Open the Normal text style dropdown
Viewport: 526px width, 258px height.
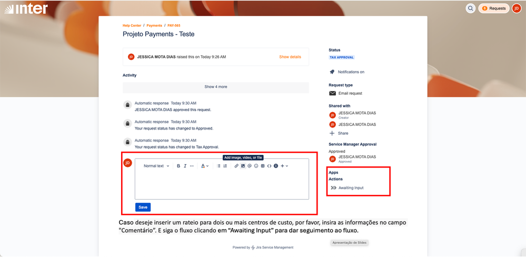[x=156, y=166]
